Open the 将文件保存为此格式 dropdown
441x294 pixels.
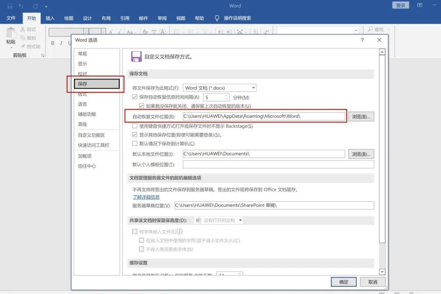219,88
